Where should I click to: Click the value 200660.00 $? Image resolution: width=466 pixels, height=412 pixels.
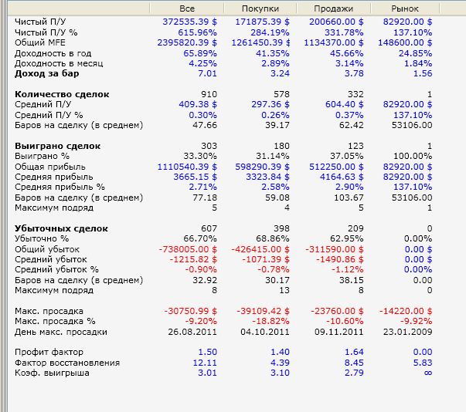[x=336, y=22]
